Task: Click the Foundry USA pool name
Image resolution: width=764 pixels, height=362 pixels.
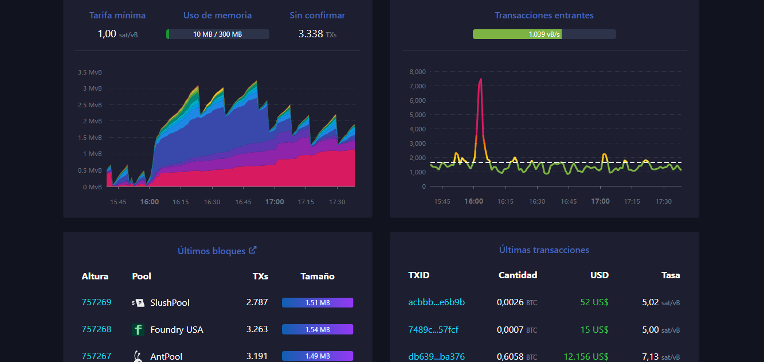Action: pos(177,329)
